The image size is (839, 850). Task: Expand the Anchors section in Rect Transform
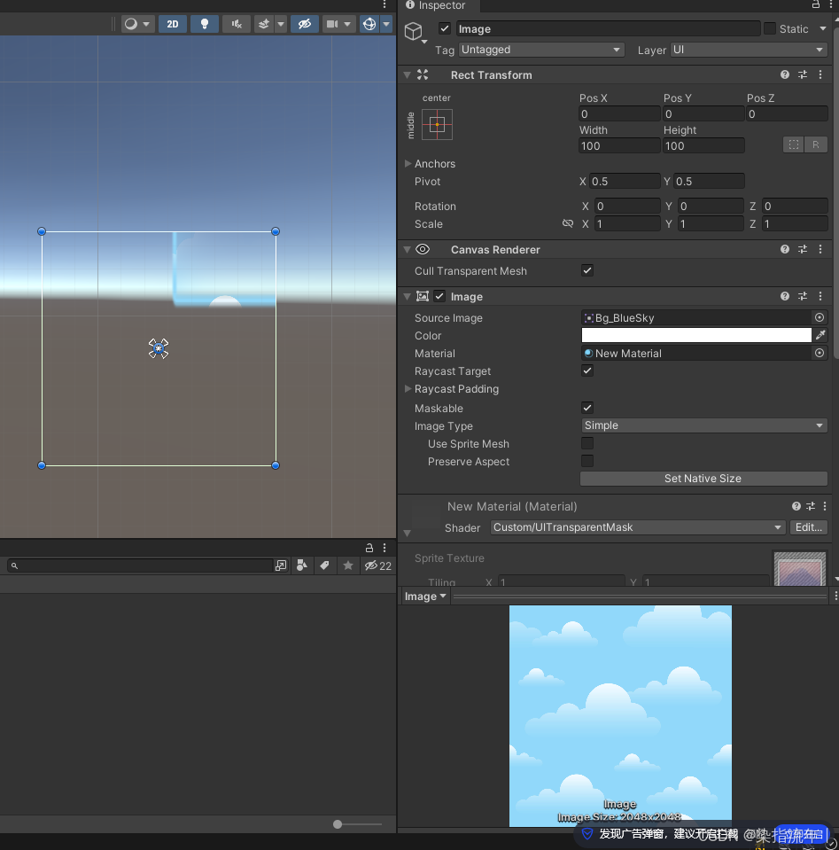pyautogui.click(x=410, y=163)
